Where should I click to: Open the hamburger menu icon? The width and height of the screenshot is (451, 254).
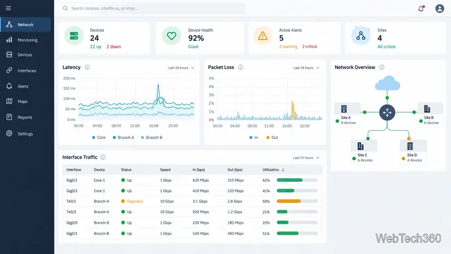coord(8,8)
